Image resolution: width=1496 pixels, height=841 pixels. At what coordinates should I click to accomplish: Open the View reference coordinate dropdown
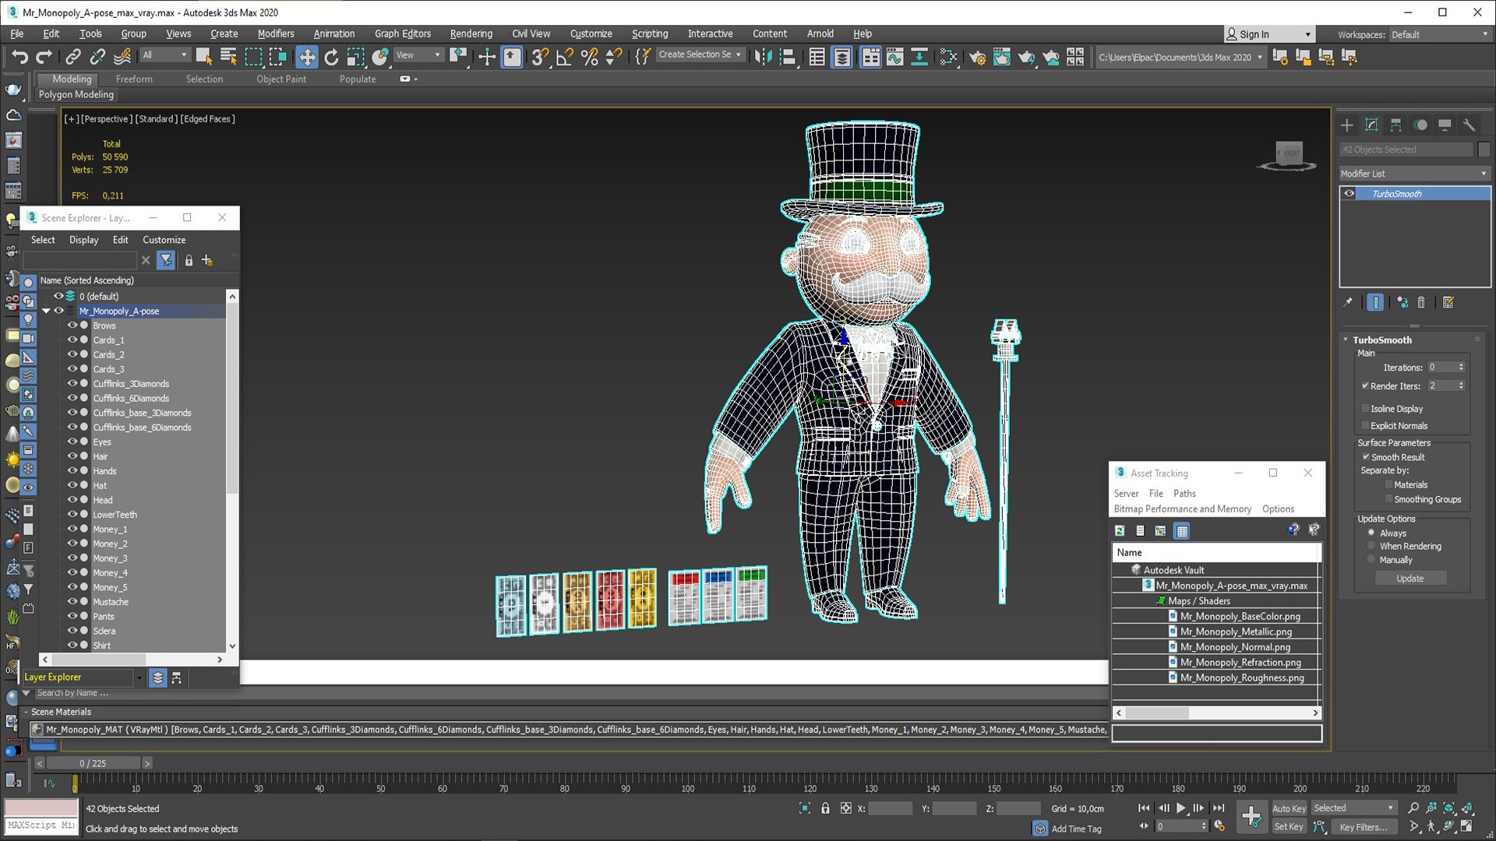point(418,55)
